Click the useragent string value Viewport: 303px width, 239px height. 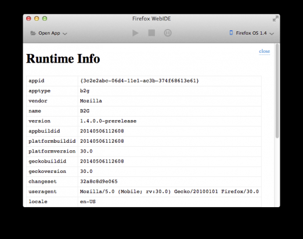169,191
